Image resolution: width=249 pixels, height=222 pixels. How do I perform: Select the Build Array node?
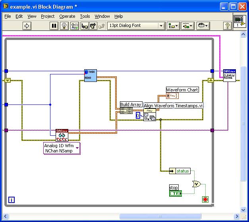(126, 111)
